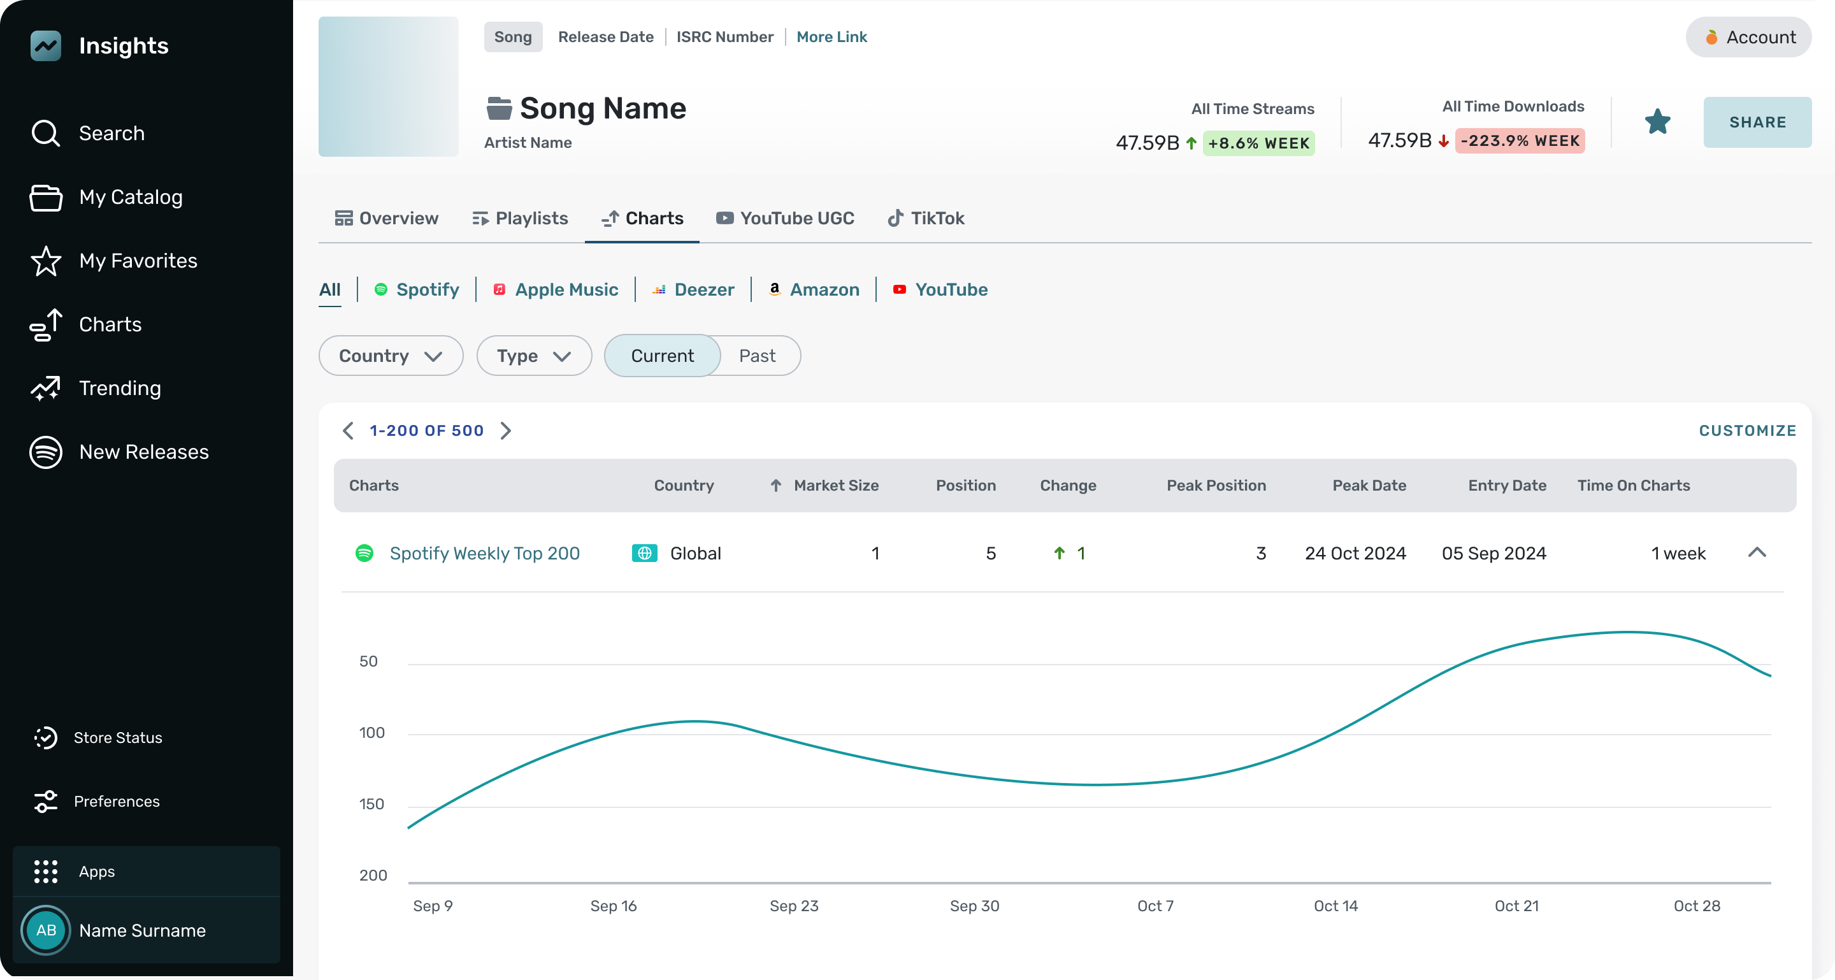Open the Preferences sliders icon
This screenshot has width=1835, height=980.
[46, 801]
